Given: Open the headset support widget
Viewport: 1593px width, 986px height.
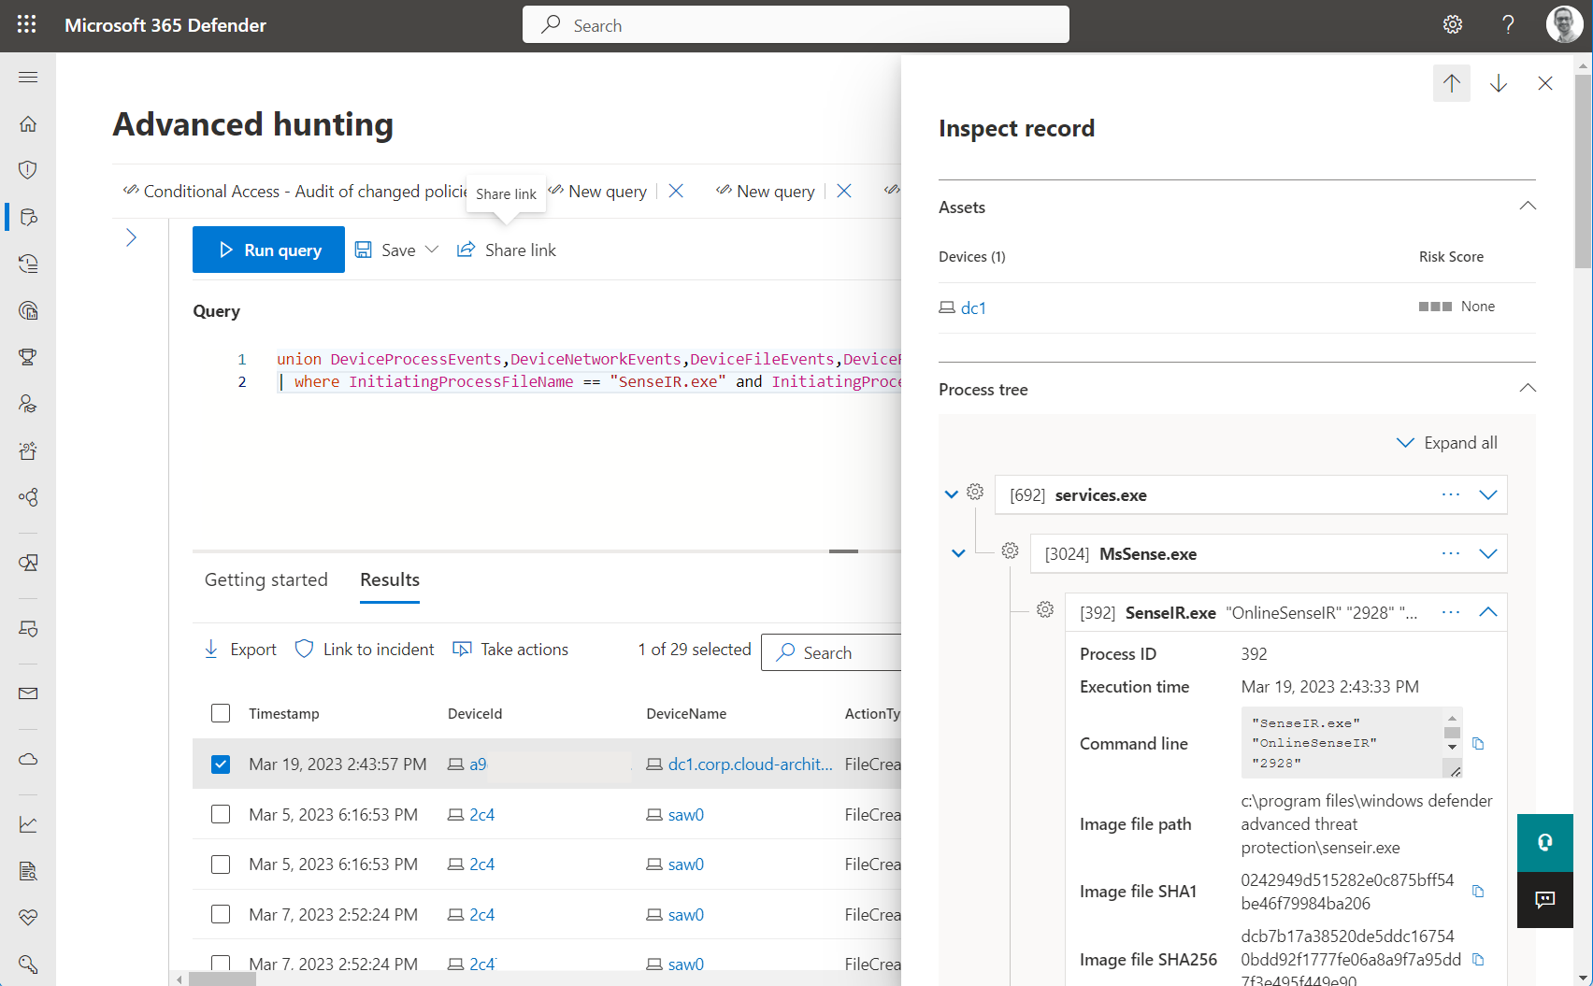Looking at the screenshot, I should (1545, 842).
